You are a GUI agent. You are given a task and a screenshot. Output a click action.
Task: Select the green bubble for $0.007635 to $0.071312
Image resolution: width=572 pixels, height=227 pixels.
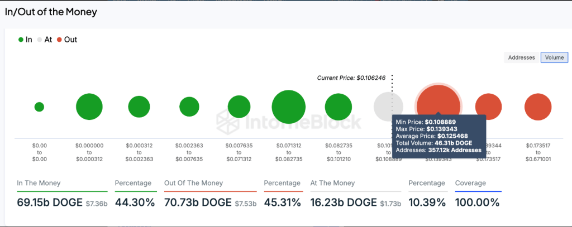point(239,107)
